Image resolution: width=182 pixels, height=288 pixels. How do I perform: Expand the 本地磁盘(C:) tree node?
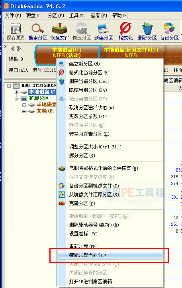[x=16, y=92]
